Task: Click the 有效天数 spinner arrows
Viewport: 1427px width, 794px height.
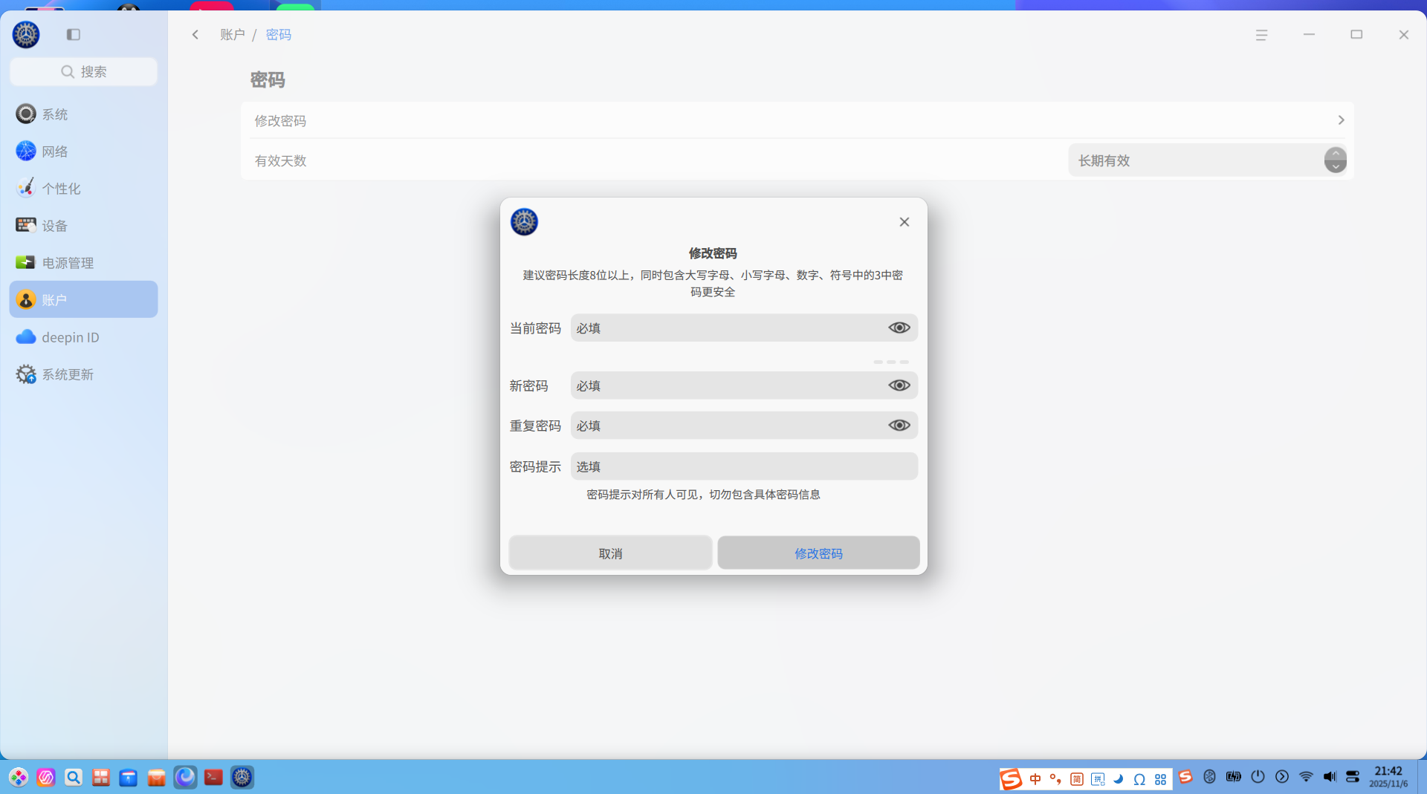Action: click(x=1336, y=160)
